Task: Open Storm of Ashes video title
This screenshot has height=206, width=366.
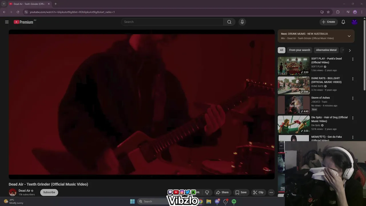Action: point(321,98)
